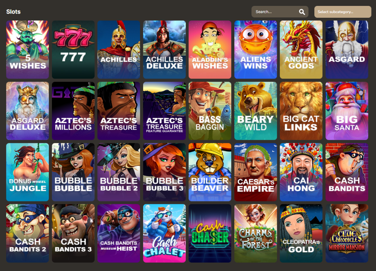The height and width of the screenshot is (271, 376).
Task: Open the Select subcategory dropdown
Action: [x=343, y=12]
